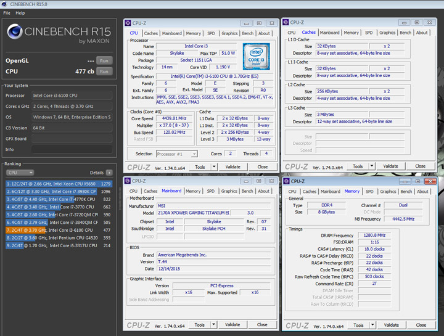Open the Help menu in Cinebench
444x336 pixels.
(20, 12)
